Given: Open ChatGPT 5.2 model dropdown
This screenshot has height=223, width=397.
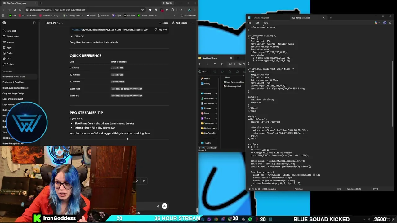Looking at the screenshot, I should (54, 23).
